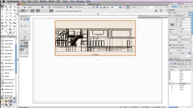Open the Apple menu
193x108 pixels.
4,1
